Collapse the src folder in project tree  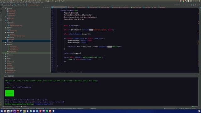(4, 20)
